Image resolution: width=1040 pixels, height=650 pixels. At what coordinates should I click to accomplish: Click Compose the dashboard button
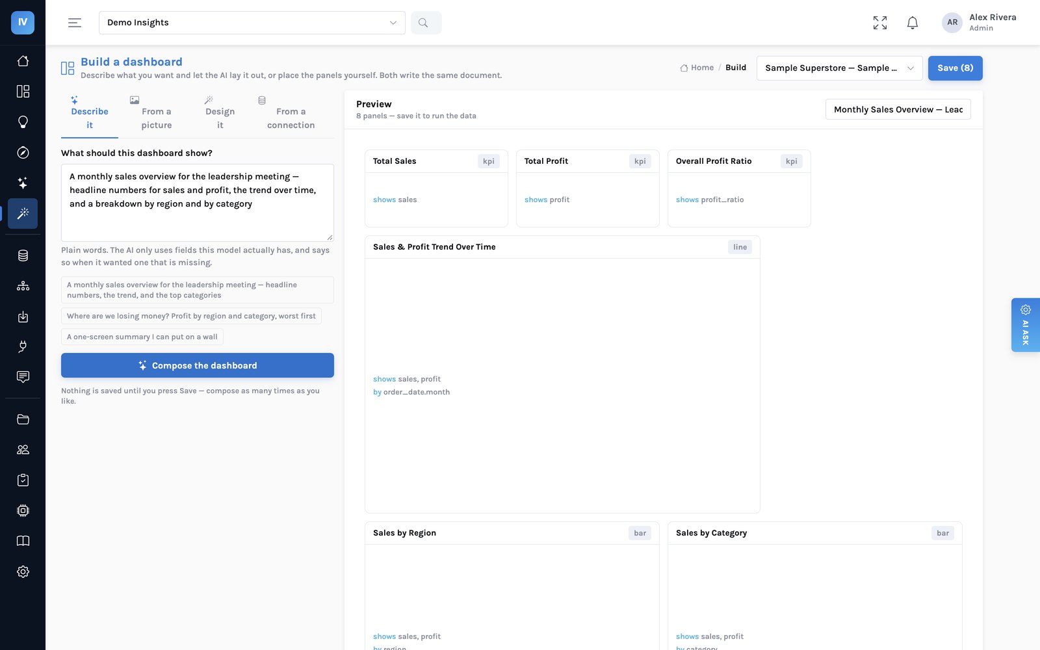[x=198, y=365]
